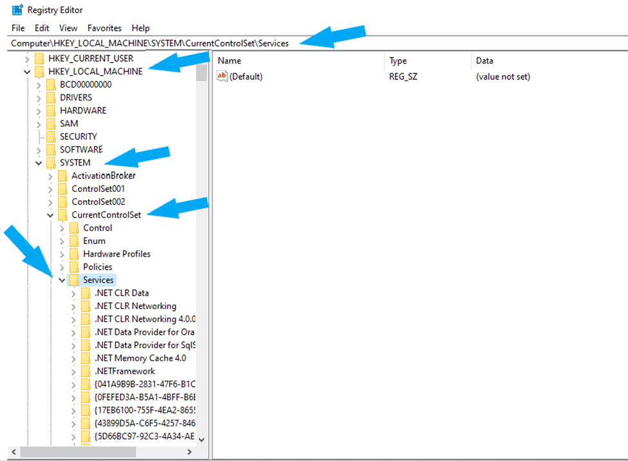
Task: Expand the HARDWARE key chevron
Action: coord(39,111)
